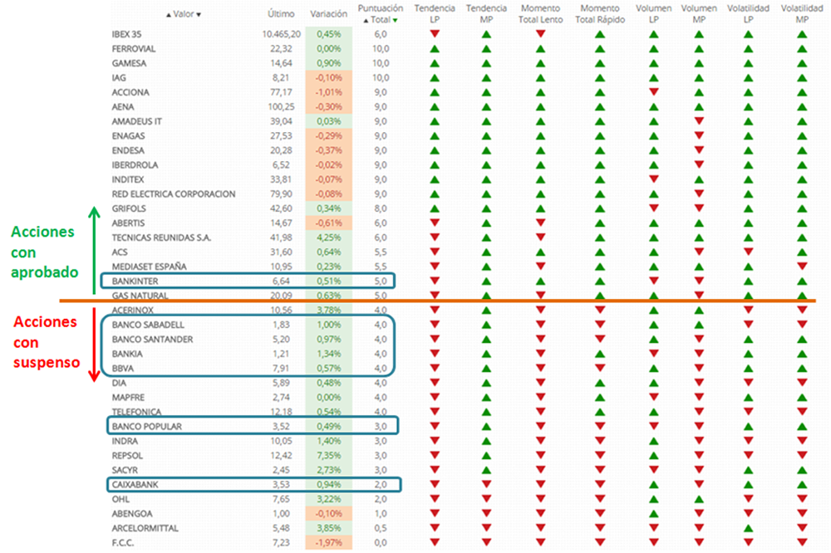
Task: Click GAS NATURAL last price 20,09
Action: click(x=281, y=296)
